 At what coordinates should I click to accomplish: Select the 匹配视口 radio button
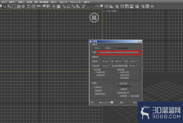tap(93, 87)
